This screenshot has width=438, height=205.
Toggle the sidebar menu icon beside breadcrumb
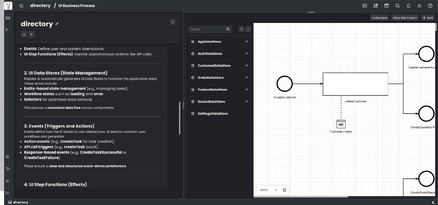[x=21, y=6]
